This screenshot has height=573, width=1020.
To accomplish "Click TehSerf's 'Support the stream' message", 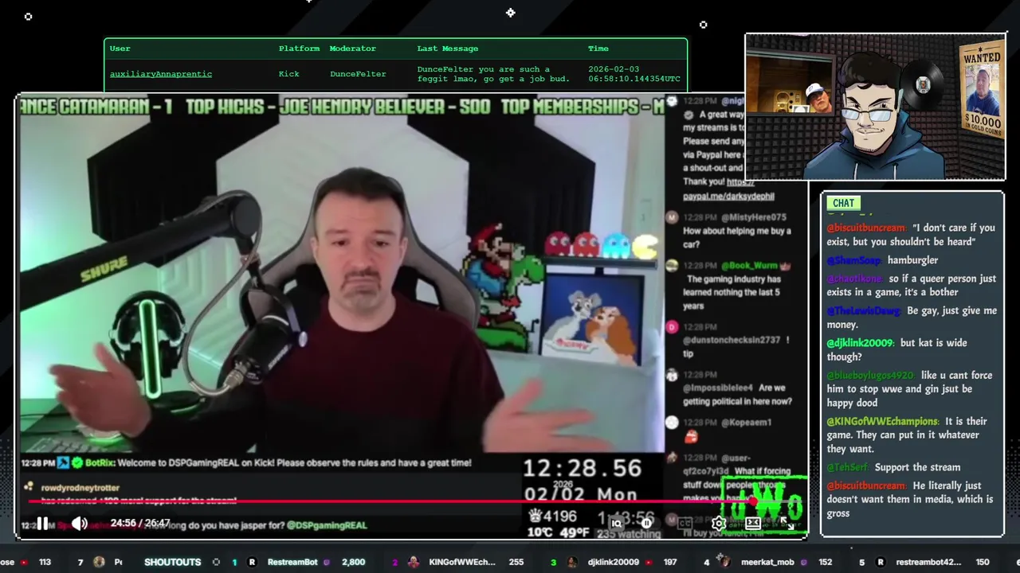I will click(x=893, y=467).
